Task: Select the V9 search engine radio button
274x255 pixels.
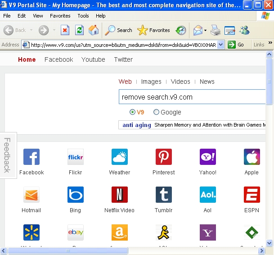Action: (132, 112)
